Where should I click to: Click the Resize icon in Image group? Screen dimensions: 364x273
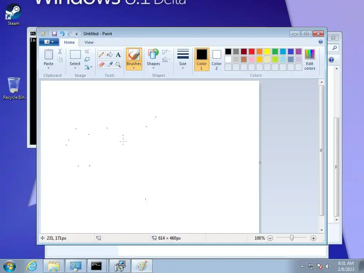click(87, 59)
